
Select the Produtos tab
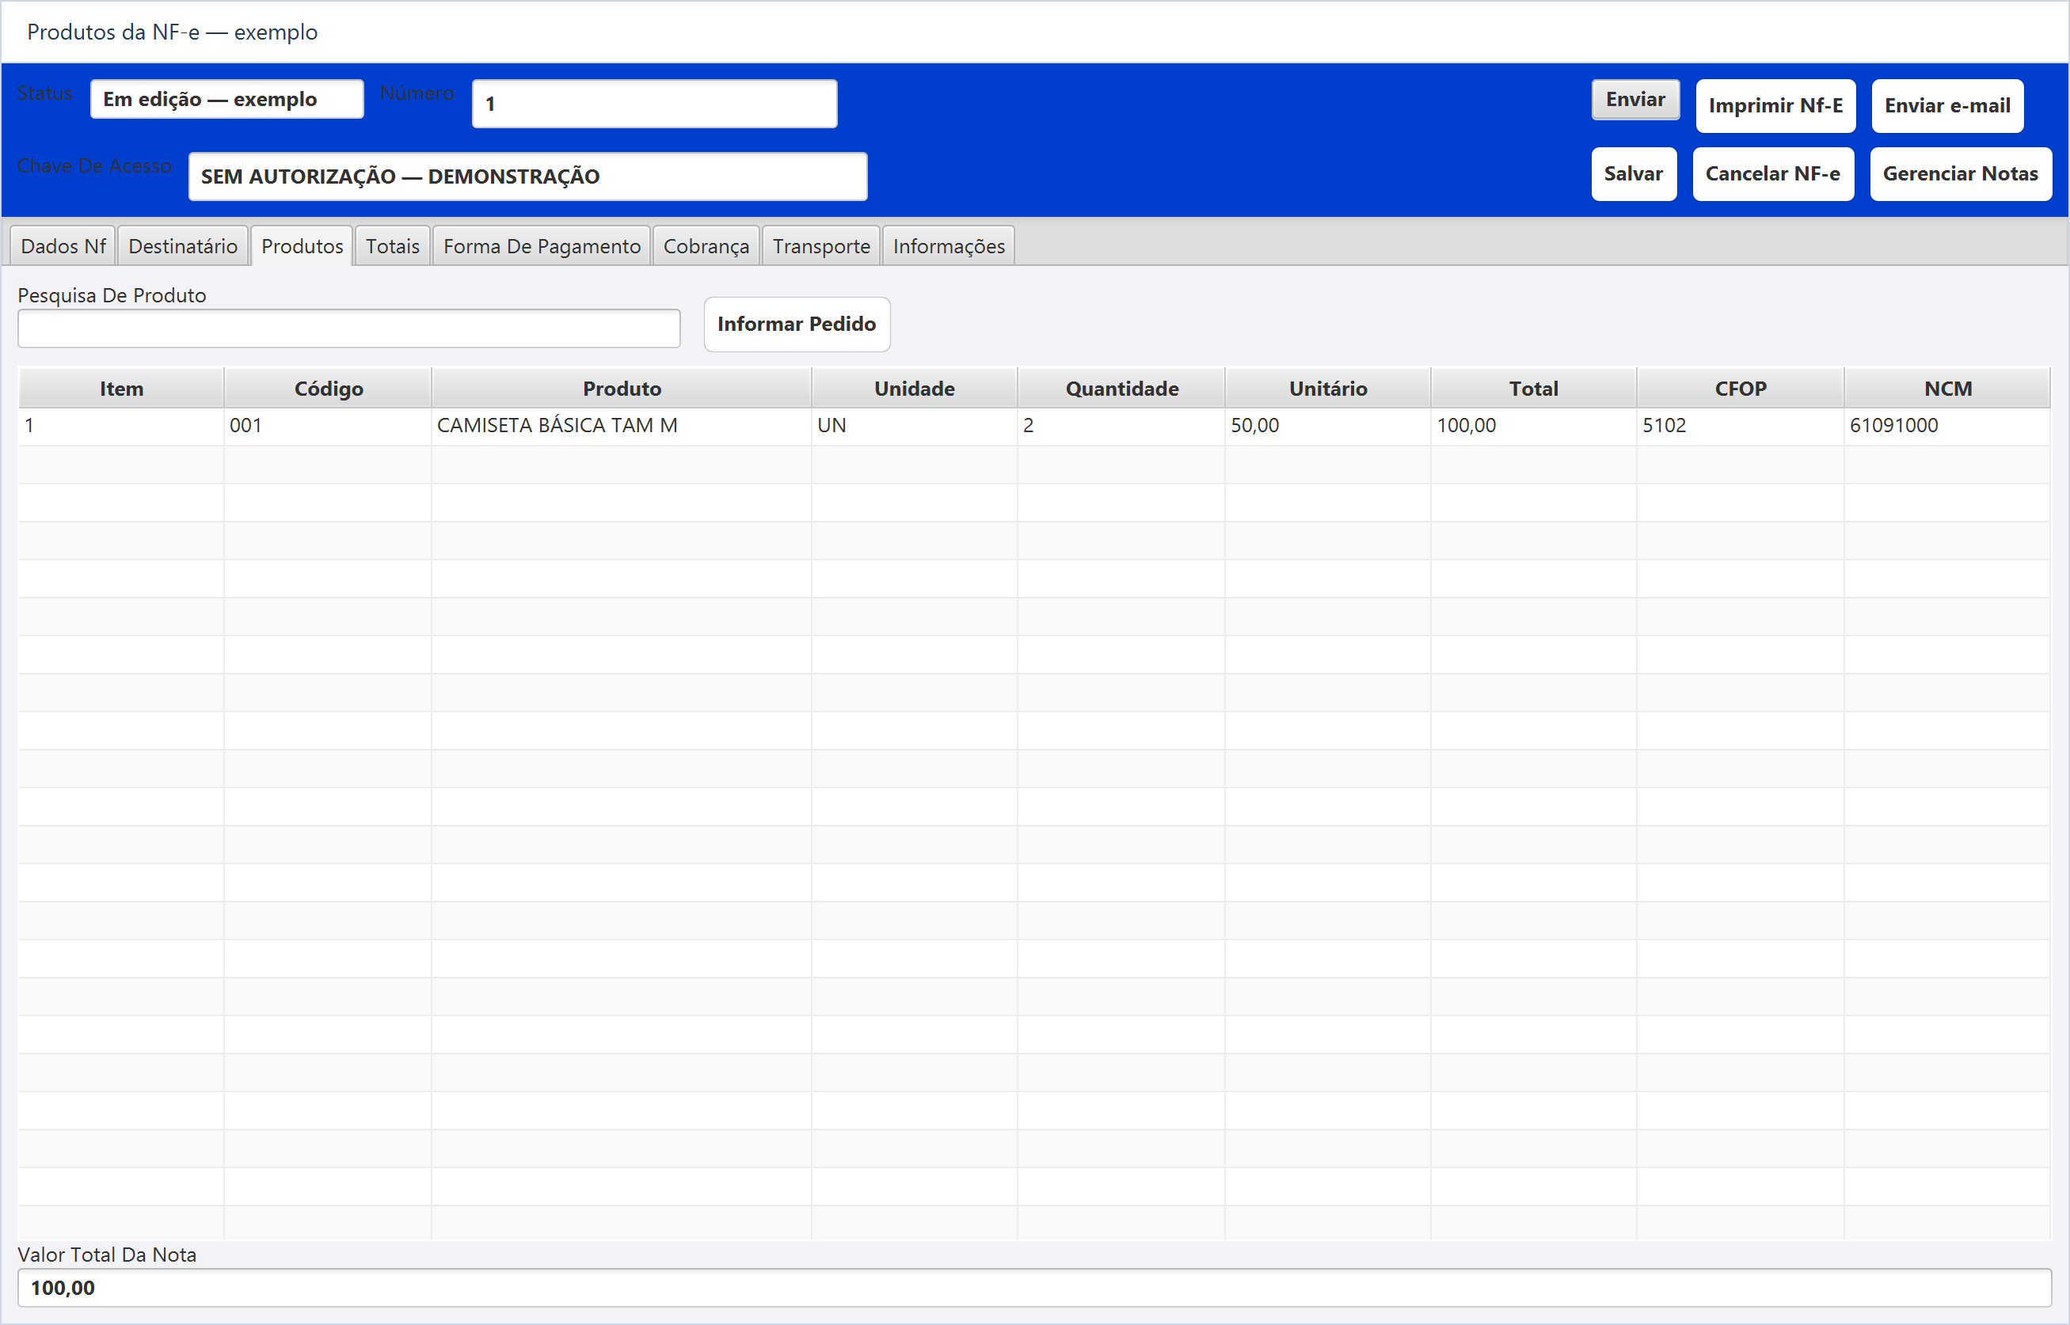303,246
